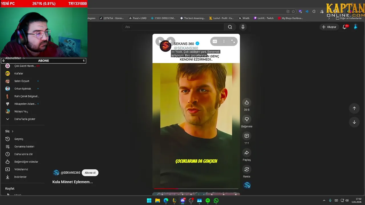
Task: Seek on the red Shorts progress bar
Action: 196,188
